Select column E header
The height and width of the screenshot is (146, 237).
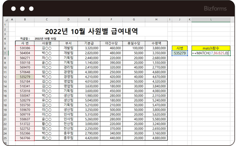(89, 20)
